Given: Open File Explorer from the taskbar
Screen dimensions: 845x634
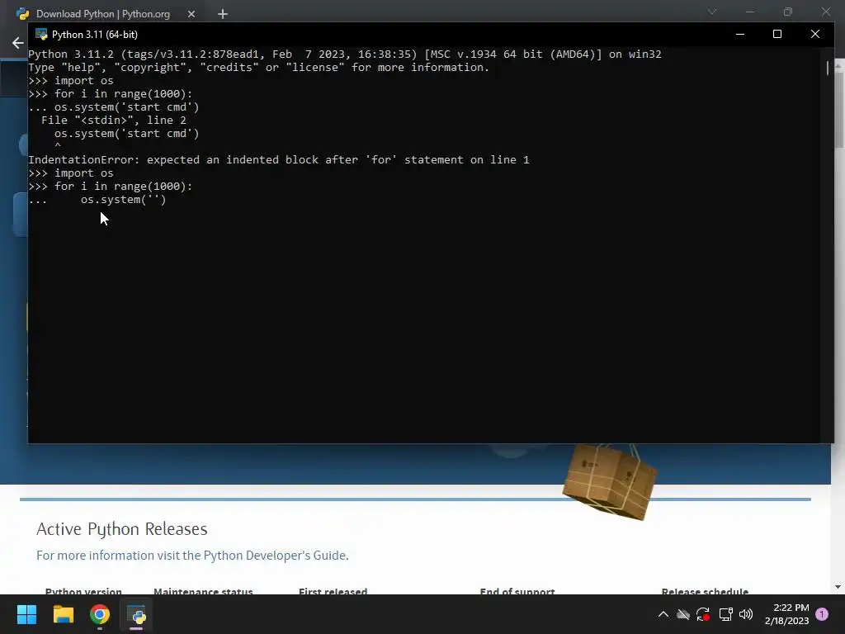Looking at the screenshot, I should pos(63,614).
